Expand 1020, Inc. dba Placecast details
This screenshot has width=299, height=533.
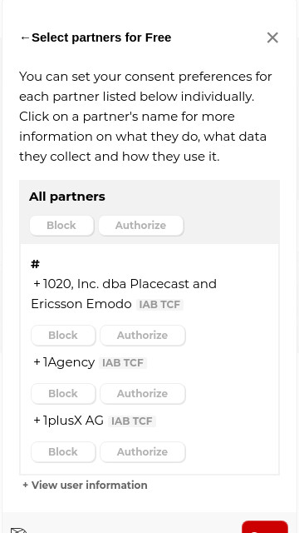click(x=124, y=294)
